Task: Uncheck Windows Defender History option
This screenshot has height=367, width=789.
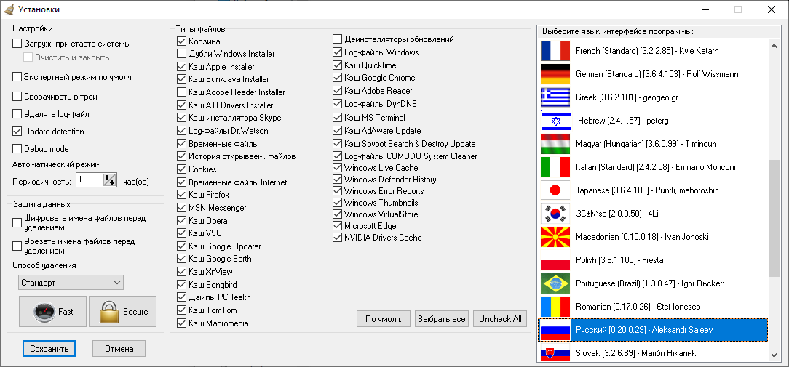Action: tap(337, 180)
